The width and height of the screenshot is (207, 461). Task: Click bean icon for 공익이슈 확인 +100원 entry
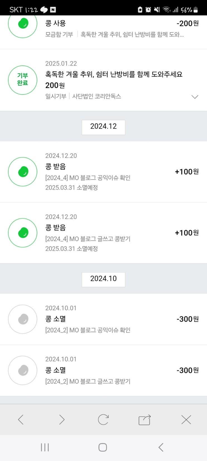pyautogui.click(x=23, y=172)
